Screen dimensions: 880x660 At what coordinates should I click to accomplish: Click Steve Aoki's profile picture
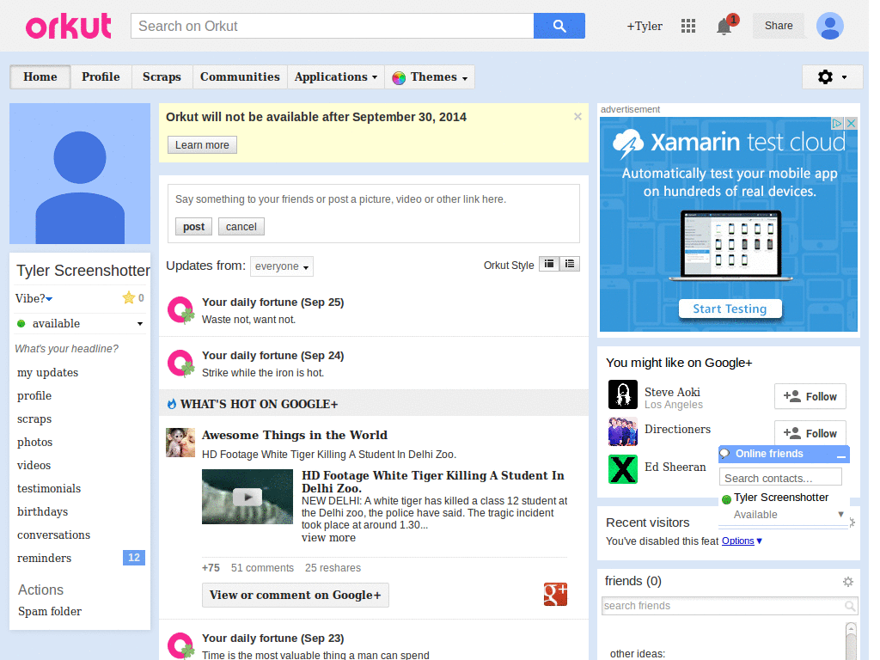coord(623,394)
